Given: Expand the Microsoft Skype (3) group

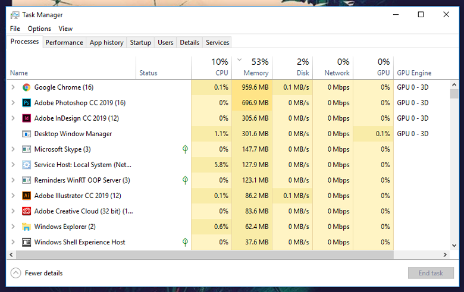Looking at the screenshot, I should point(13,149).
